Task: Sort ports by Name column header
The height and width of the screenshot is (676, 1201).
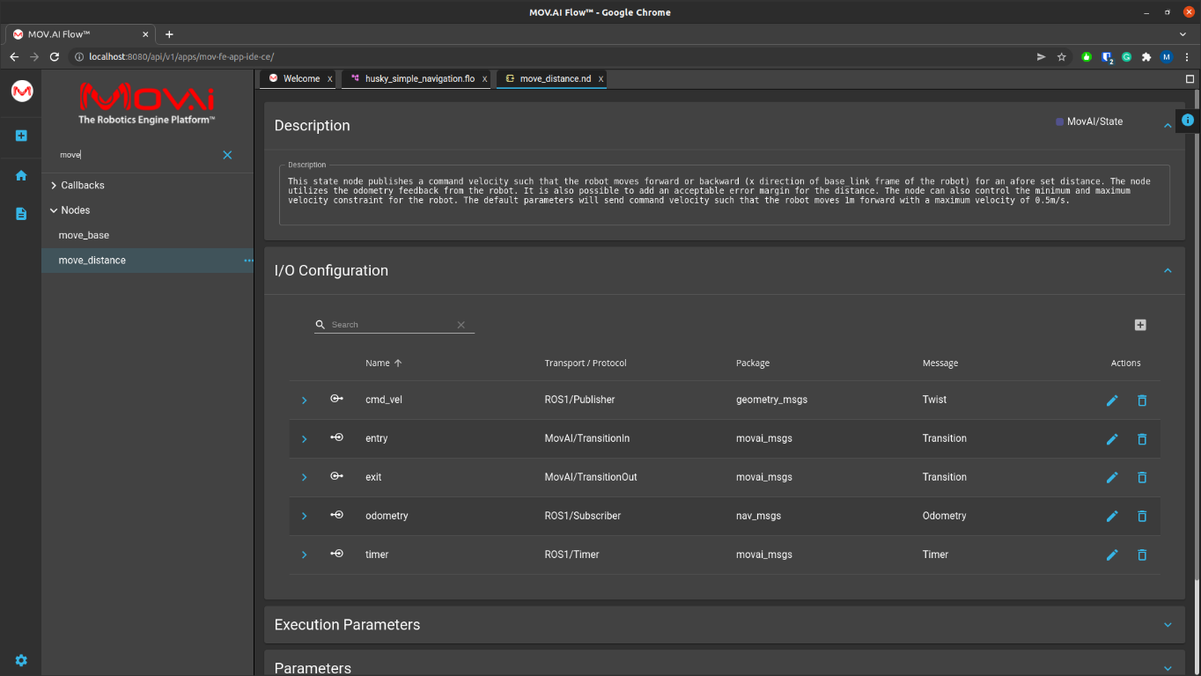Action: click(378, 364)
